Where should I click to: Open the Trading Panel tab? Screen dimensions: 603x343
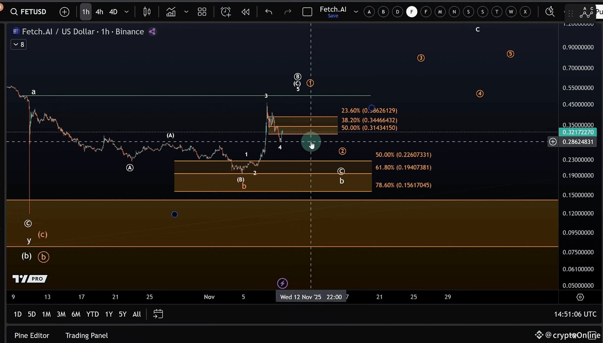(87, 335)
